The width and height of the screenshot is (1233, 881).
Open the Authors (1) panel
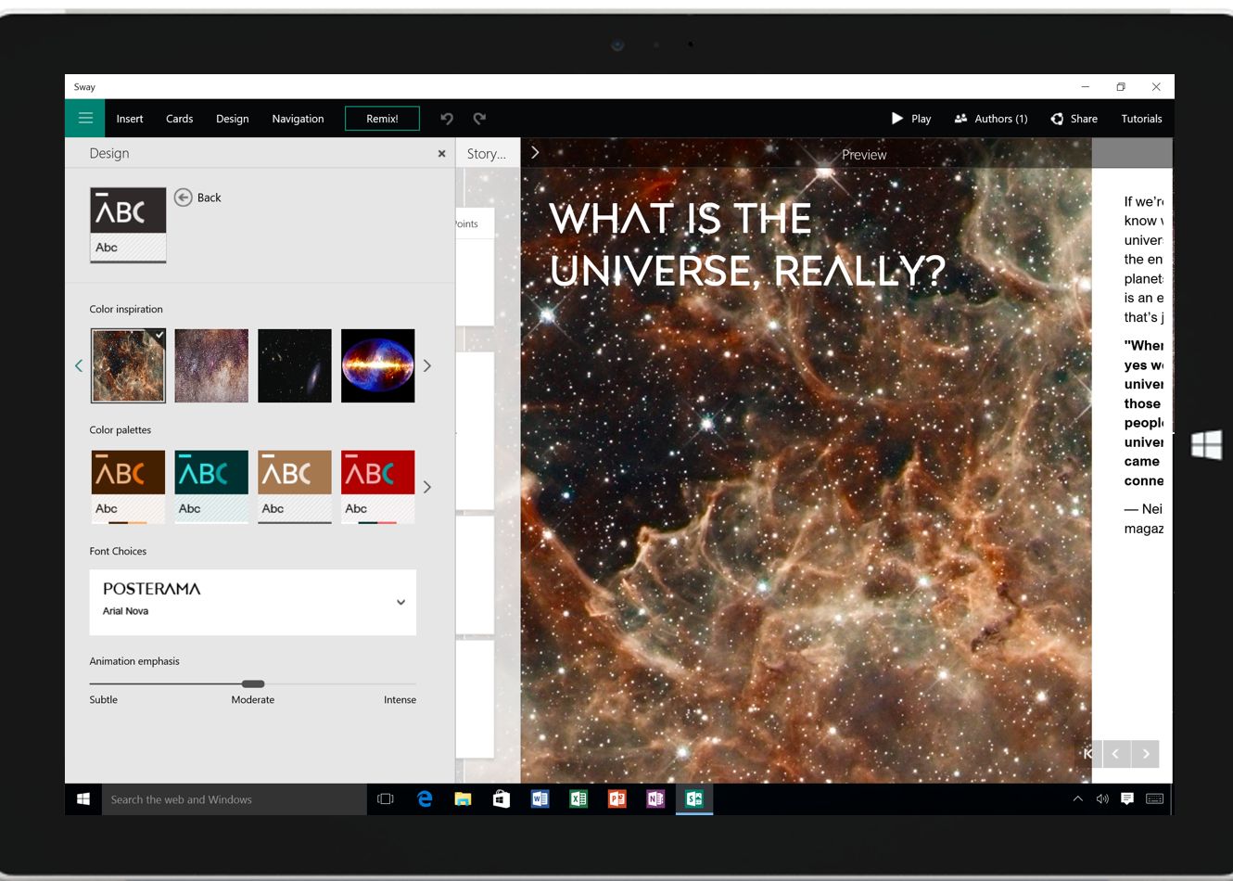click(990, 118)
